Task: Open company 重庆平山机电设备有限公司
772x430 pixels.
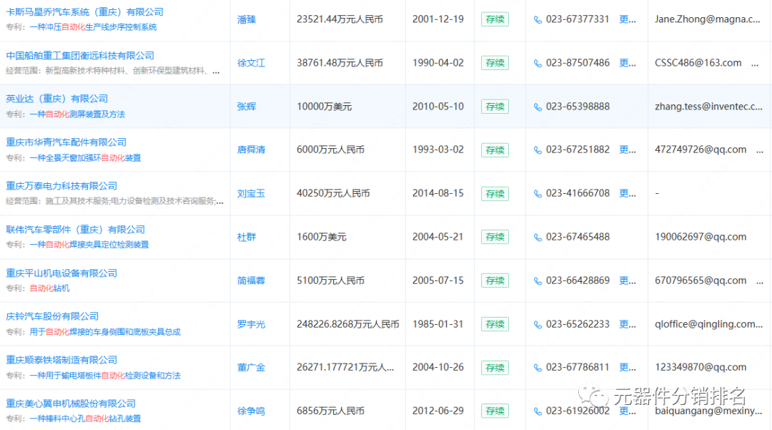Action: point(61,273)
